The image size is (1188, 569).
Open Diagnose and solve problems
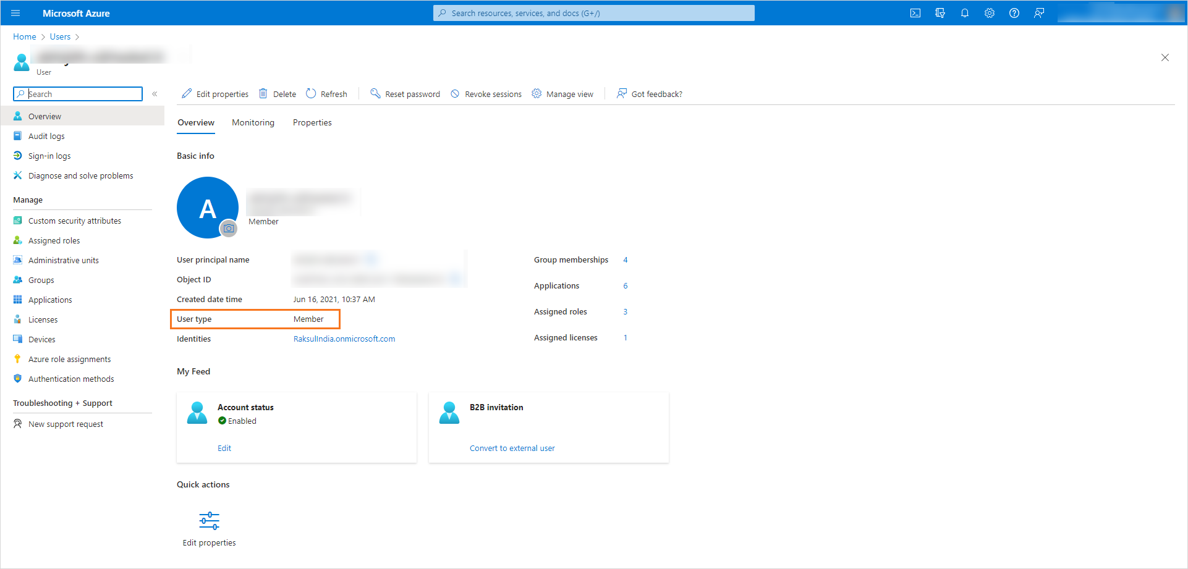click(x=82, y=175)
